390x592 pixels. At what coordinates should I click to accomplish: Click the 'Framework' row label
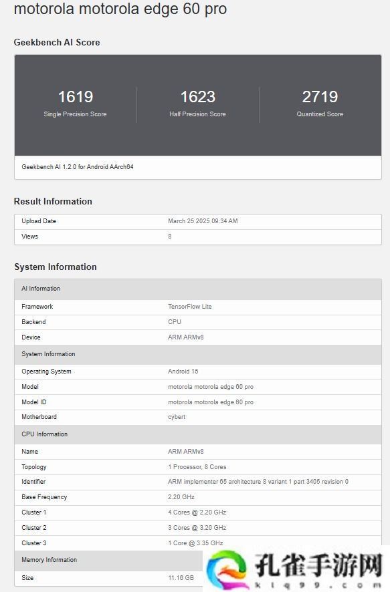click(x=37, y=307)
